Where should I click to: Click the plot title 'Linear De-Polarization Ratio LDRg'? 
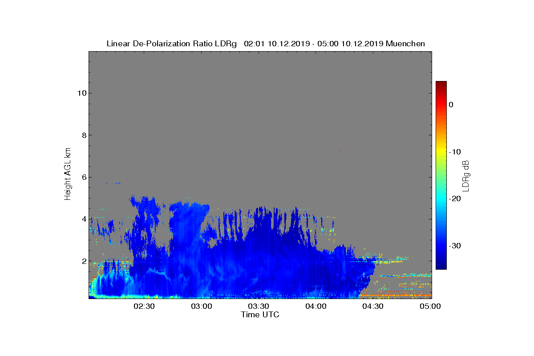point(172,44)
